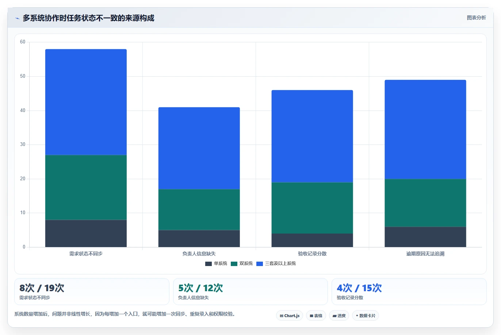Click dark segment of 负责人信息缺失 bar
Image resolution: width=501 pixels, height=335 pixels.
[199, 239]
